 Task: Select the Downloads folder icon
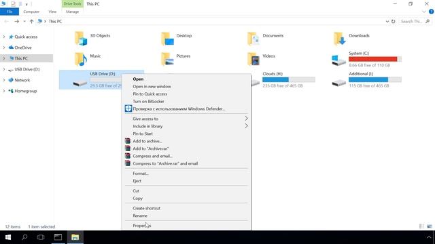coord(340,39)
